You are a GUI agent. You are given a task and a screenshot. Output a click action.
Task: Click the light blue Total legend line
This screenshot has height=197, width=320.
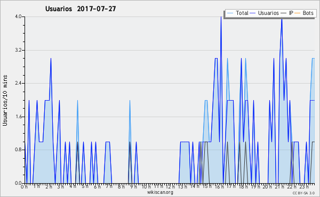click(230, 13)
